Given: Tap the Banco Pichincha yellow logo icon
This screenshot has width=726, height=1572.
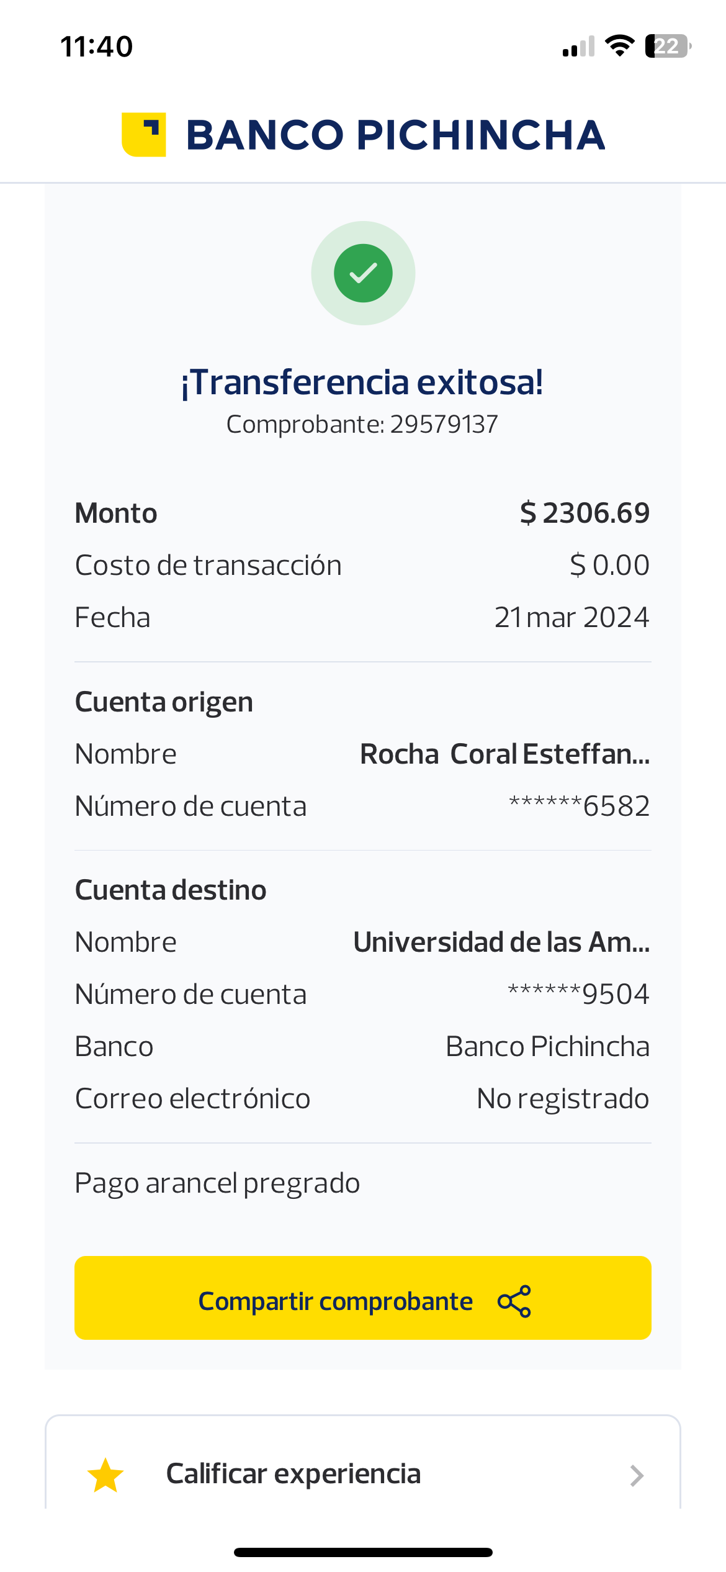Looking at the screenshot, I should click(x=144, y=135).
